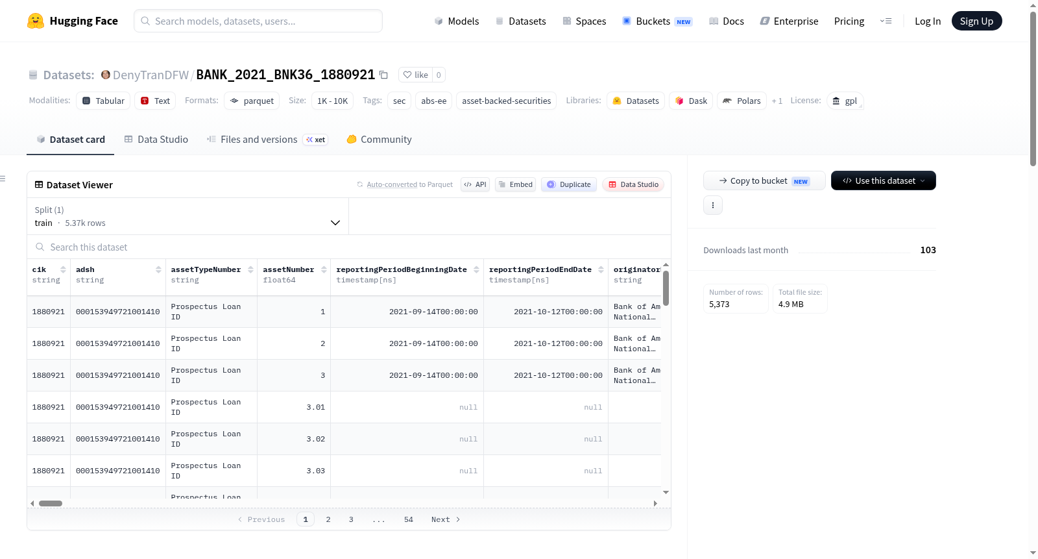
Task: Open the API button in the viewer
Action: point(475,184)
